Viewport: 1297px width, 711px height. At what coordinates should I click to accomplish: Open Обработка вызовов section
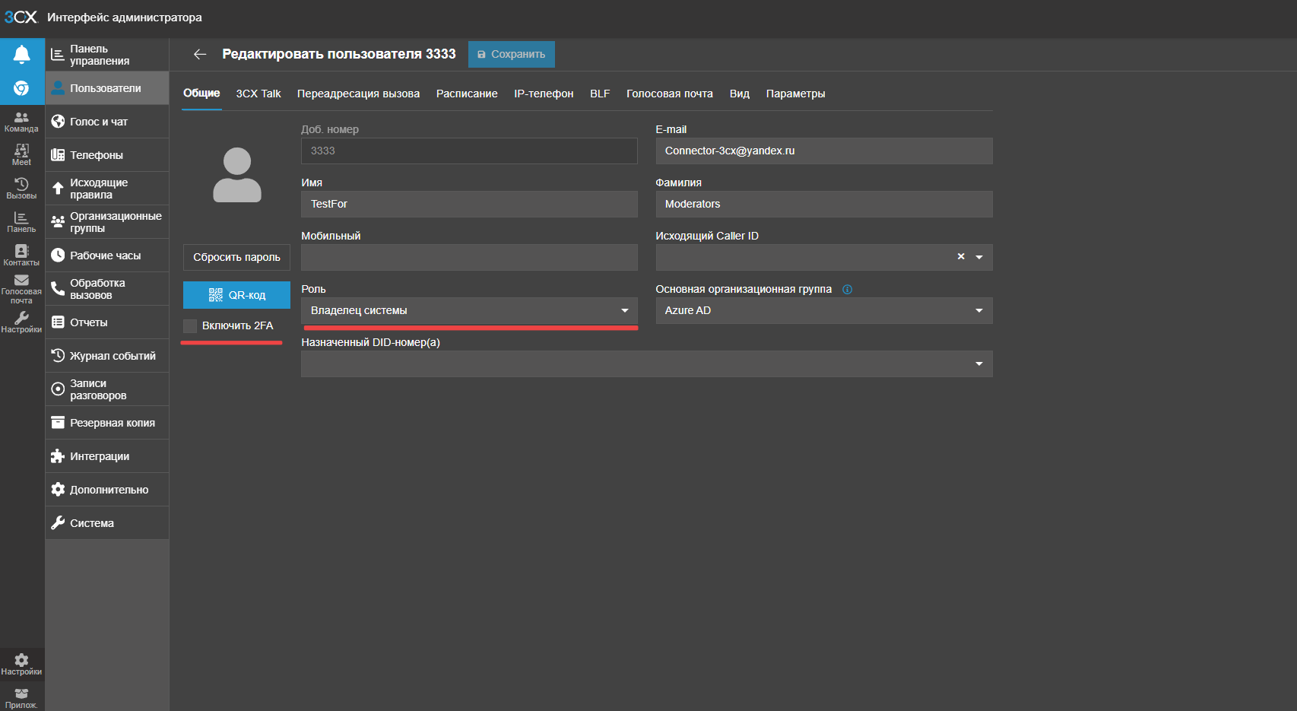coord(107,289)
